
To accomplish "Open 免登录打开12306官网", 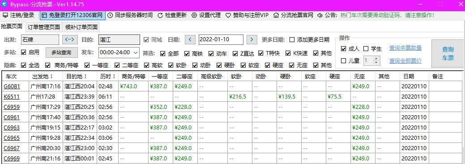I will point(73,15).
